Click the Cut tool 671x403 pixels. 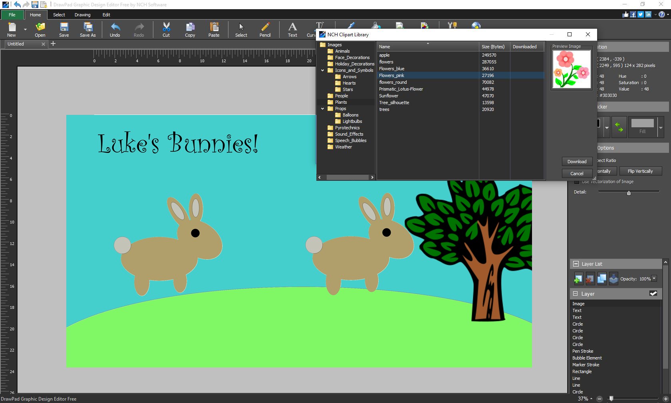pos(166,30)
